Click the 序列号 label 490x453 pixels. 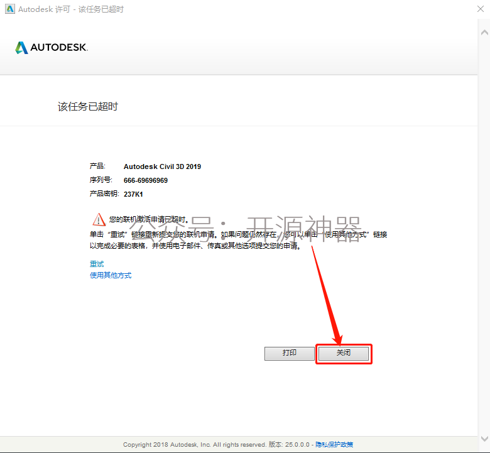click(101, 180)
